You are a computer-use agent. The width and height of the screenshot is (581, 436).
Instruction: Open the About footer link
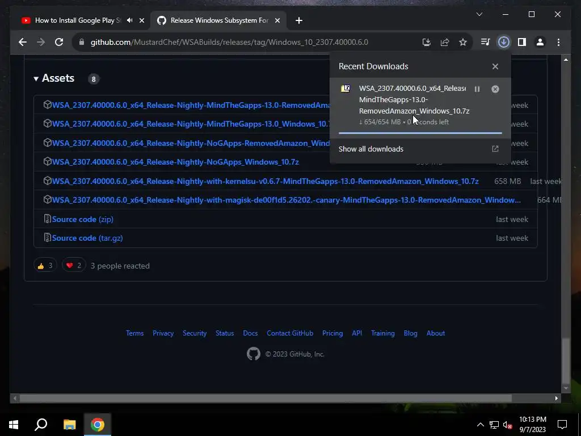coord(436,333)
